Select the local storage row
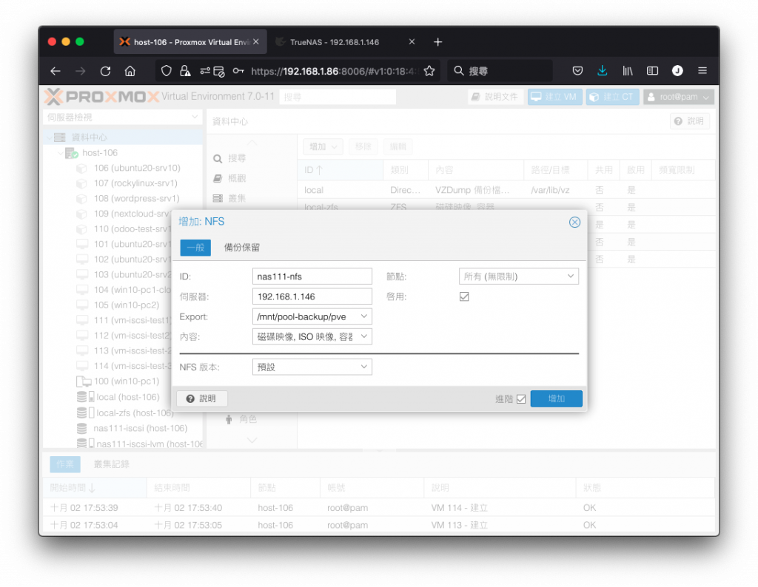The width and height of the screenshot is (758, 587). (x=506, y=190)
